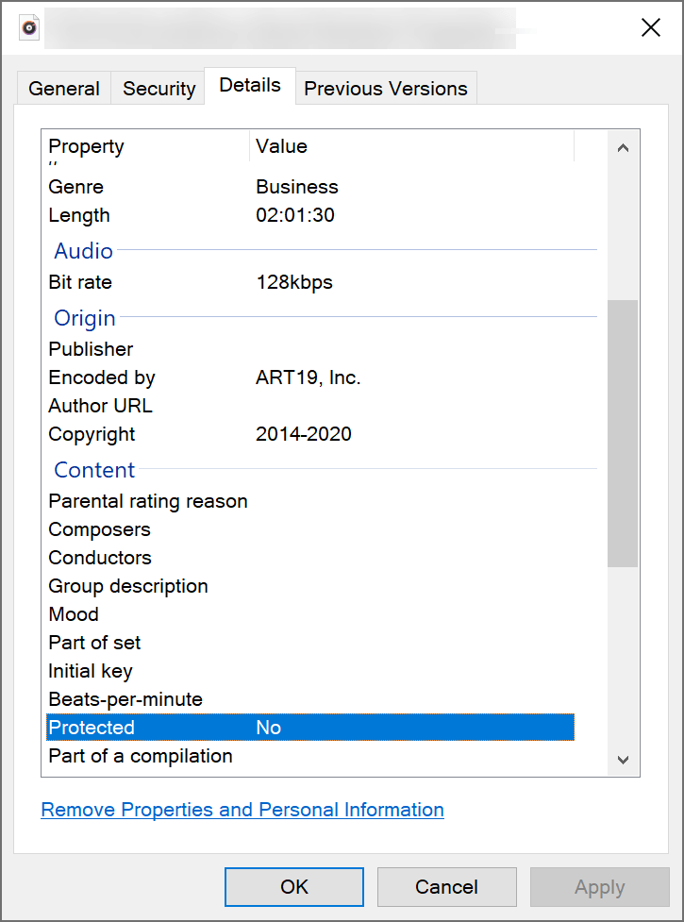Click the No value for Protected

point(269,728)
